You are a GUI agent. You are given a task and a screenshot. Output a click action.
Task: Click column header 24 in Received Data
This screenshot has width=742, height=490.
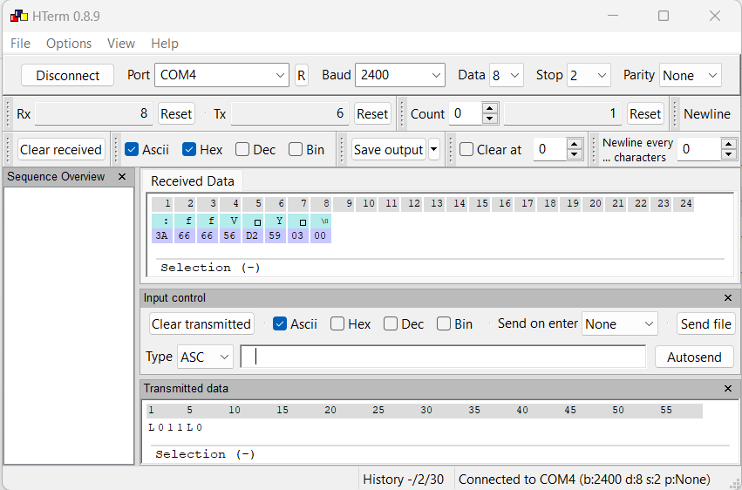(x=685, y=204)
